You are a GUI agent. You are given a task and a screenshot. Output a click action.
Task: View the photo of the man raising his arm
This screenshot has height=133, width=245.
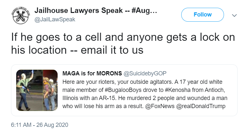[29, 90]
